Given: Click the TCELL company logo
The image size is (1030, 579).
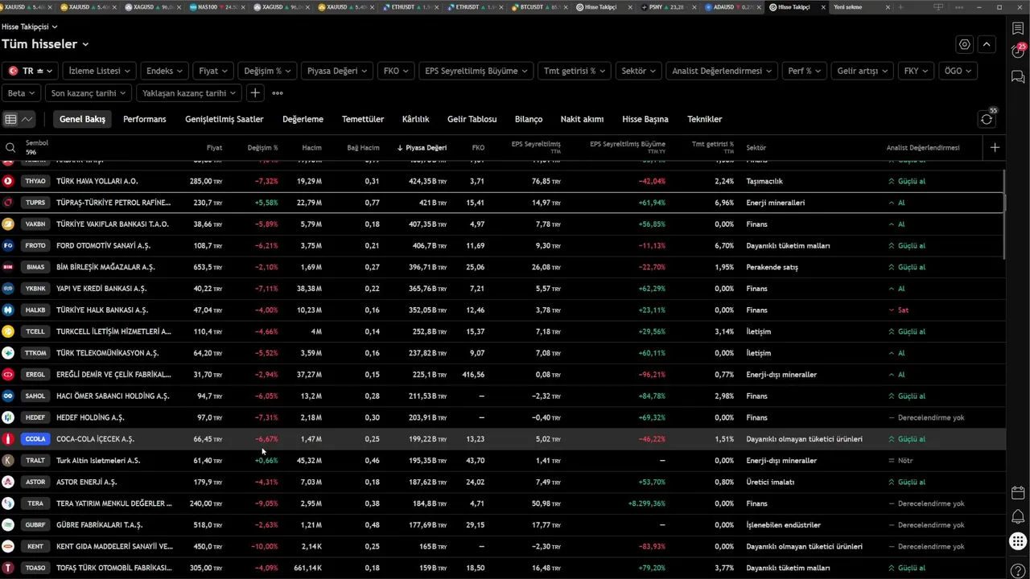Looking at the screenshot, I should (8, 331).
